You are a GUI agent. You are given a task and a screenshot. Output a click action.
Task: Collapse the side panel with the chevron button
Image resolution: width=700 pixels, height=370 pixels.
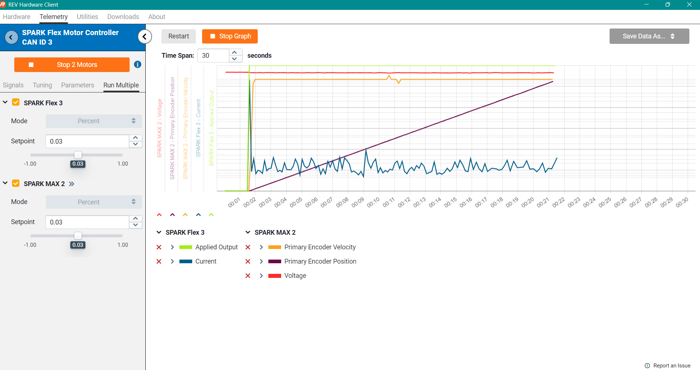coord(145,37)
